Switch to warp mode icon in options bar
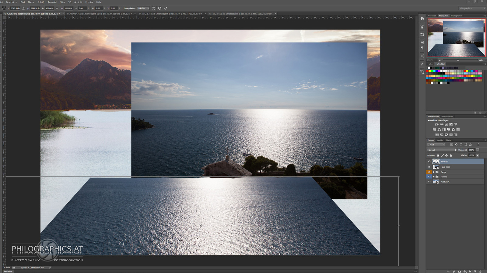The width and height of the screenshot is (487, 273). click(x=153, y=8)
